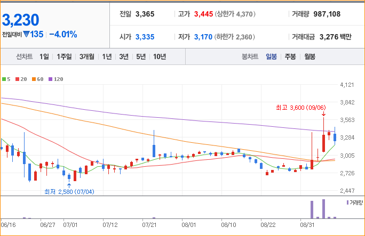Click the tallest volume bar near 09/06
Viewport: 365px width, 236px height.
(323, 209)
